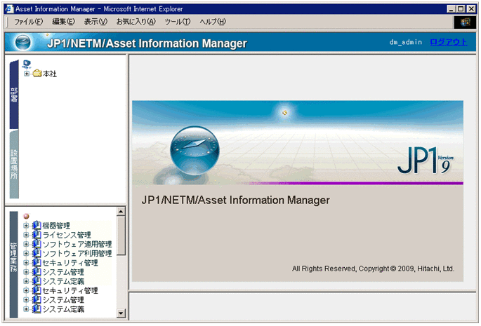The image size is (481, 326).
Task: Click book icon of セキュリティ管理 below ソフトウェア利用管理
Action: click(x=37, y=263)
